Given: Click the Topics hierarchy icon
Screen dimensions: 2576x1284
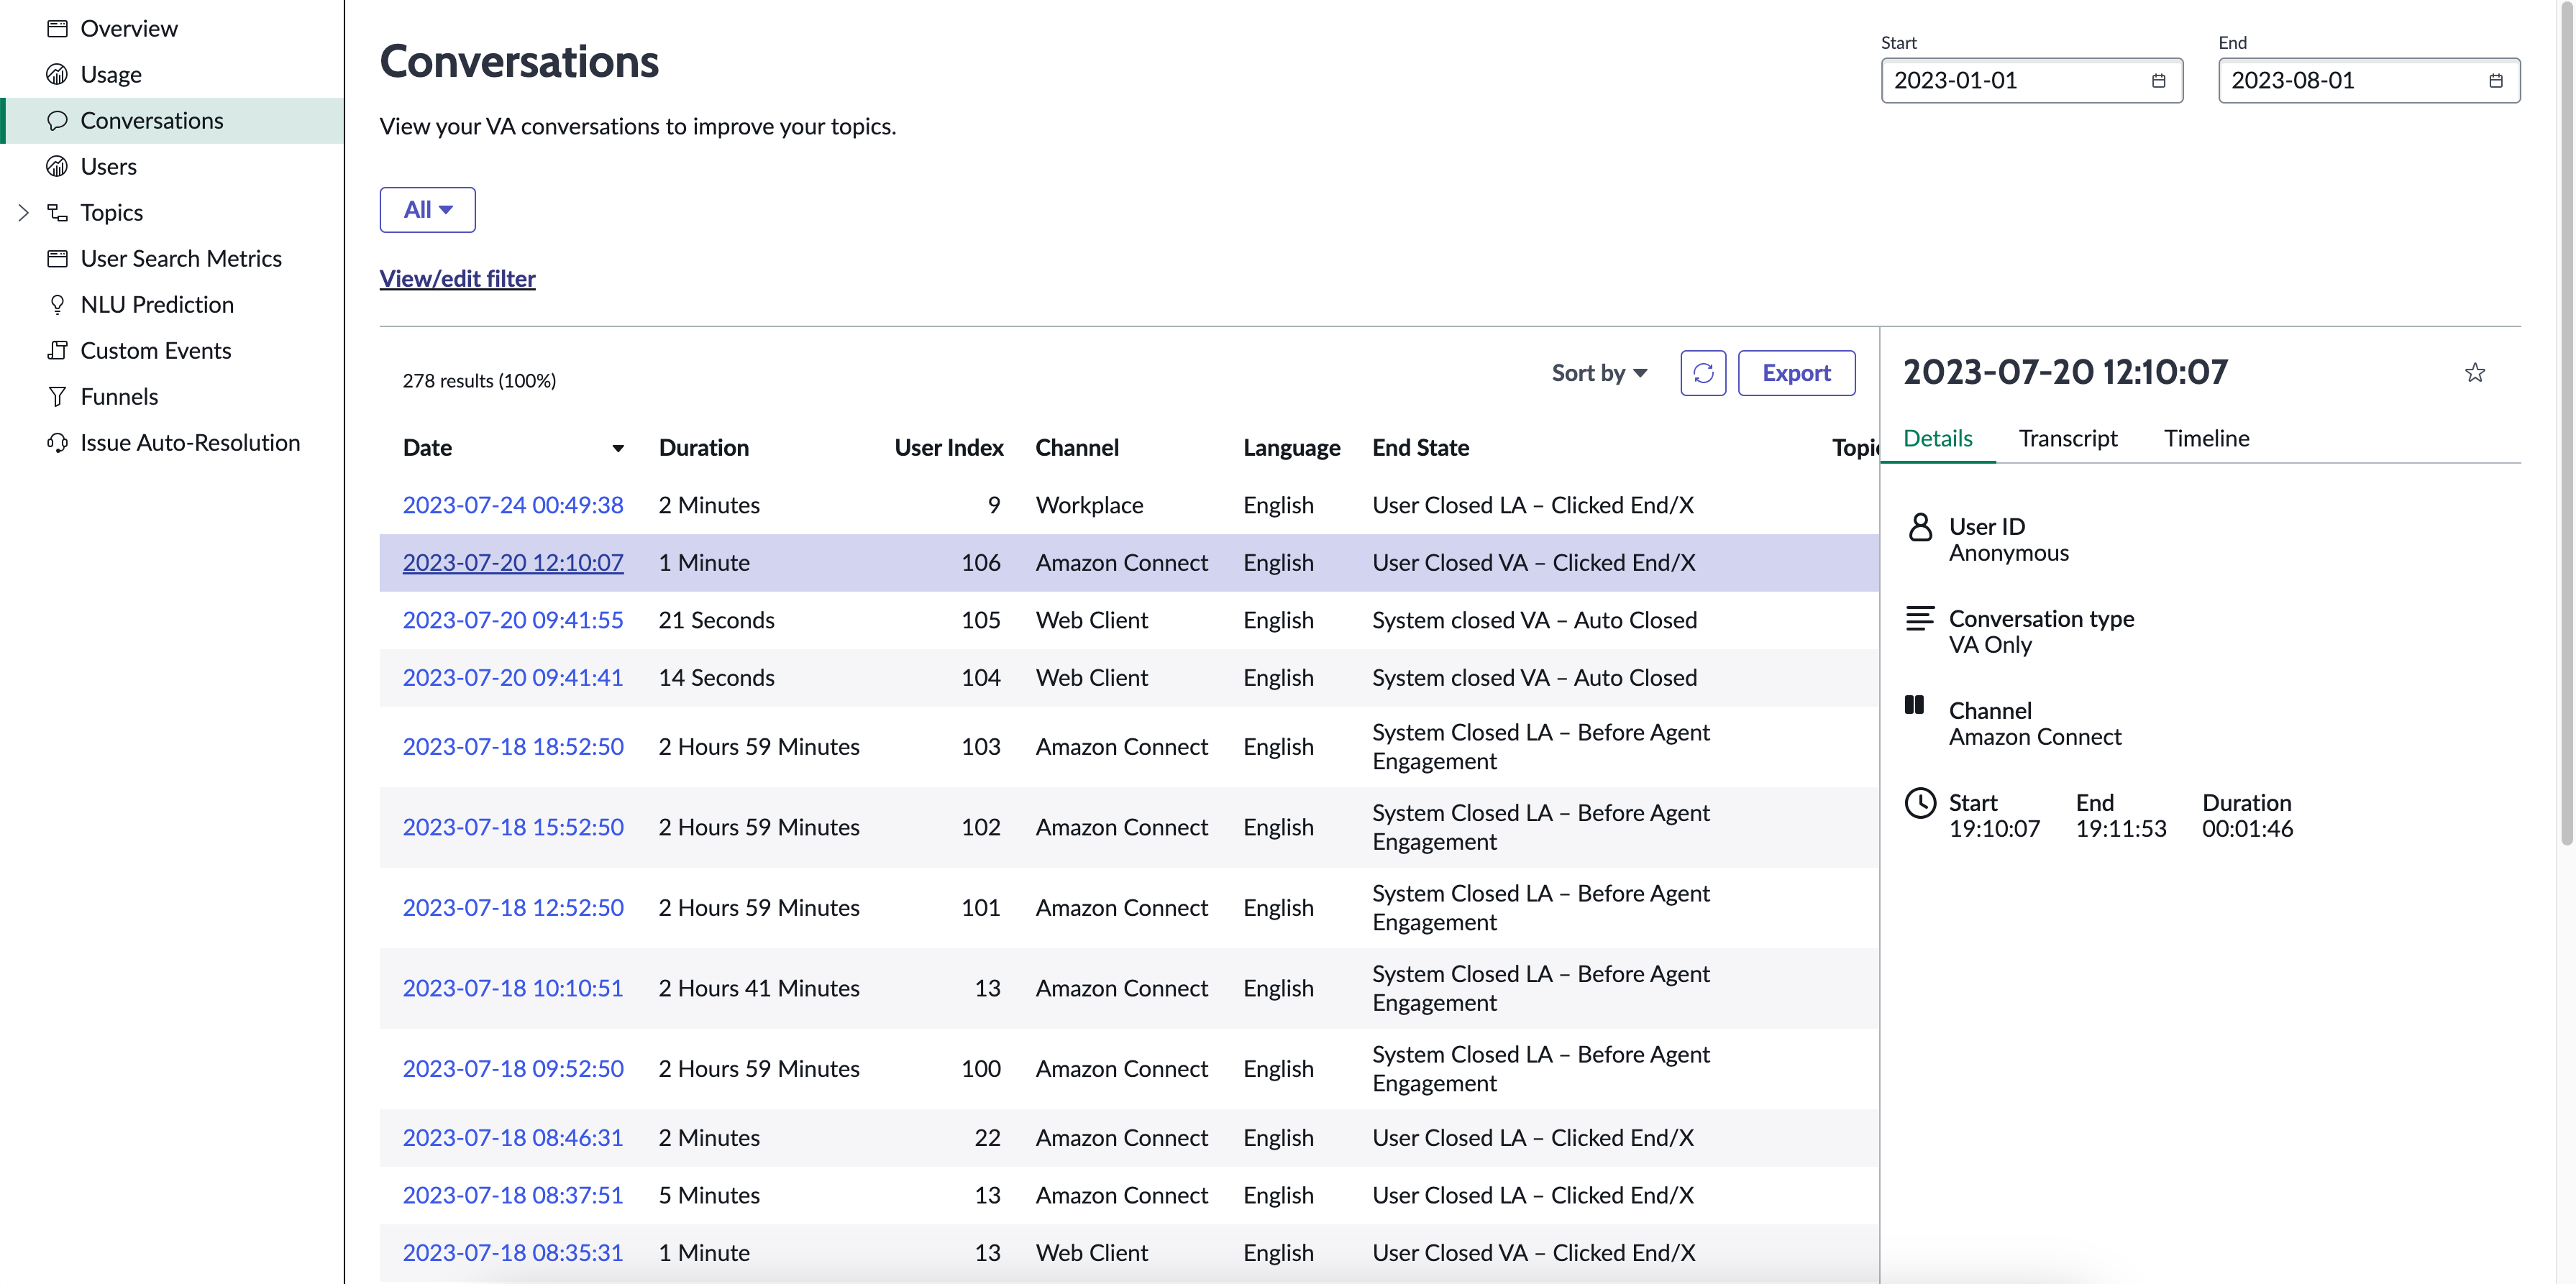Looking at the screenshot, I should [57, 213].
